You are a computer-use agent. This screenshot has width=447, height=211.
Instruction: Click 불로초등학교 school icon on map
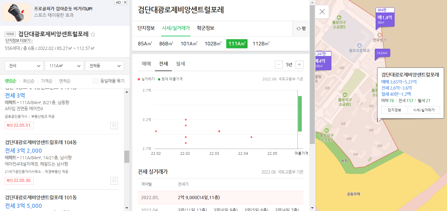click(359, 46)
